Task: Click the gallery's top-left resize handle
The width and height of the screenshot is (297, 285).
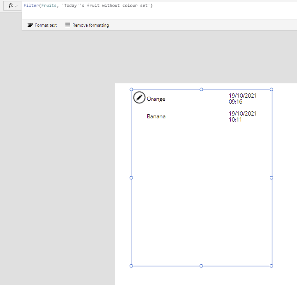Action: (x=131, y=89)
